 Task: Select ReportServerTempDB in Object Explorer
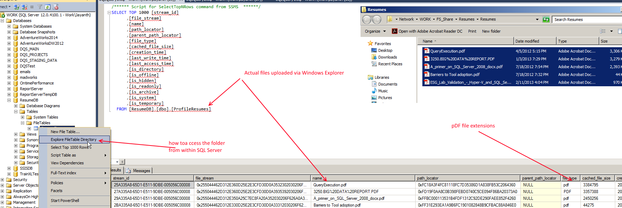[x=38, y=94]
